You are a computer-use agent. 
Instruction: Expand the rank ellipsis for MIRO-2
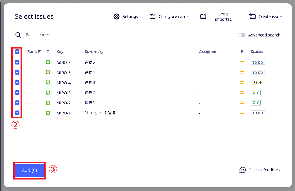[29, 103]
